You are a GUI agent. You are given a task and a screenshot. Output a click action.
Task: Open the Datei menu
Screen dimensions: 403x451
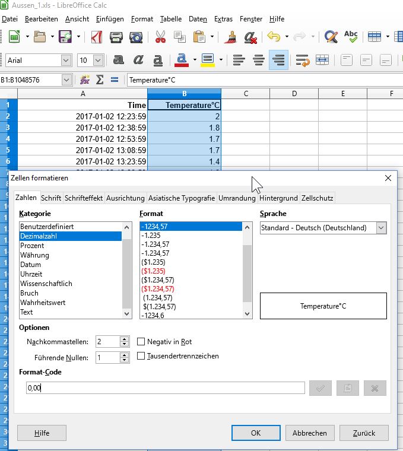9,19
